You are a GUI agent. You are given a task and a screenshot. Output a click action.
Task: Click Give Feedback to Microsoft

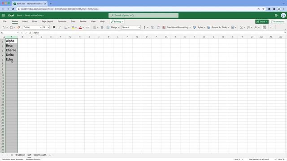259,159
